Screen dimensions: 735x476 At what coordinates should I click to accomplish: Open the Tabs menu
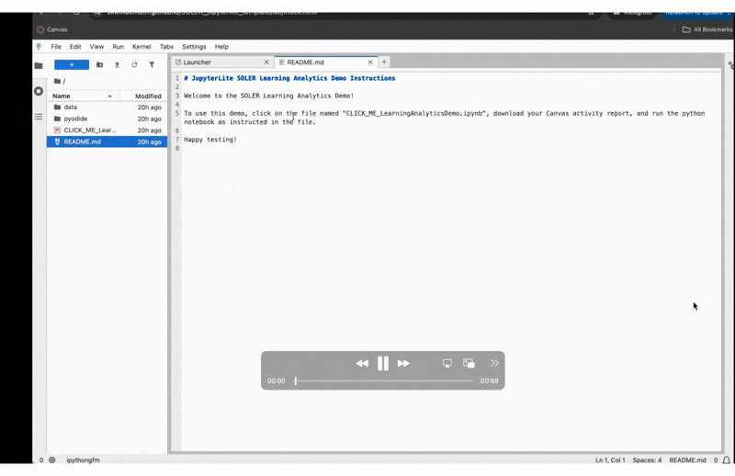[166, 47]
